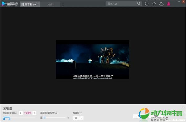Open favorites star icon
Viewport: 186px width, 122px height.
[x=154, y=4]
